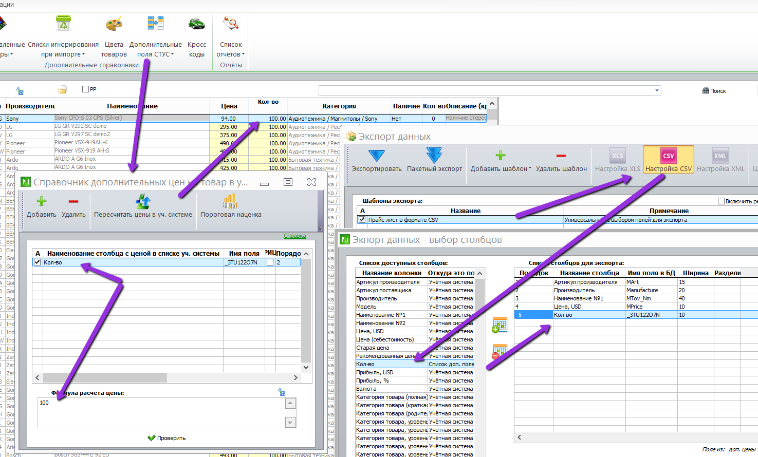Click the folder icon beside РР checkbox

click(x=62, y=90)
